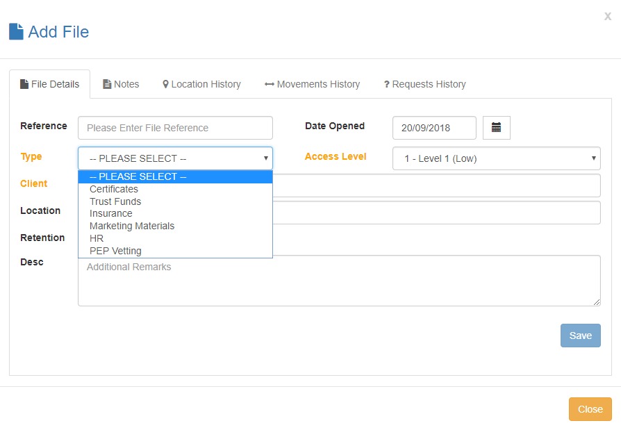Switch to the Notes tab
621x430 pixels.
[x=121, y=84]
